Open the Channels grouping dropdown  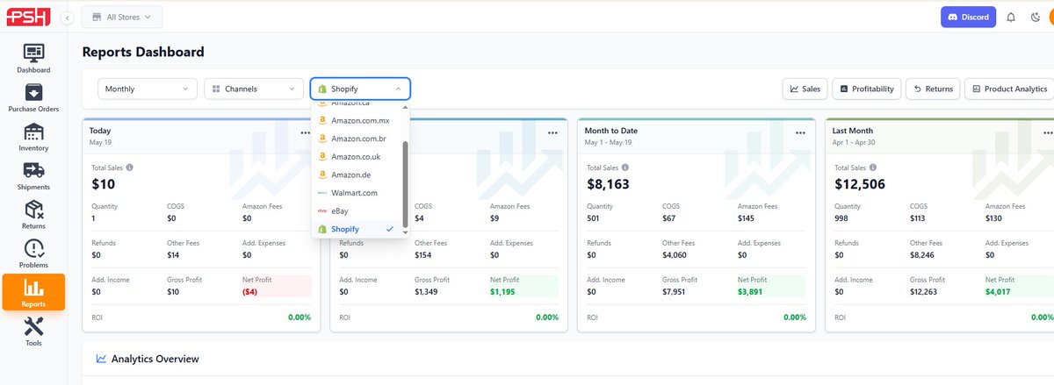coord(254,89)
